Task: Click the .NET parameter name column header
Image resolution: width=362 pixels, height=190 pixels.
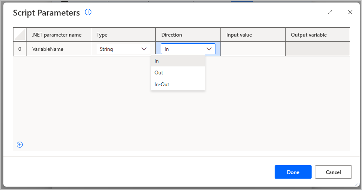Action: click(x=58, y=34)
